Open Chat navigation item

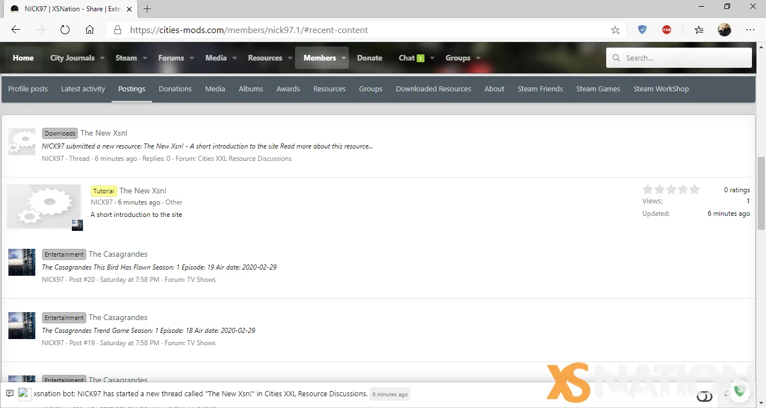point(411,58)
